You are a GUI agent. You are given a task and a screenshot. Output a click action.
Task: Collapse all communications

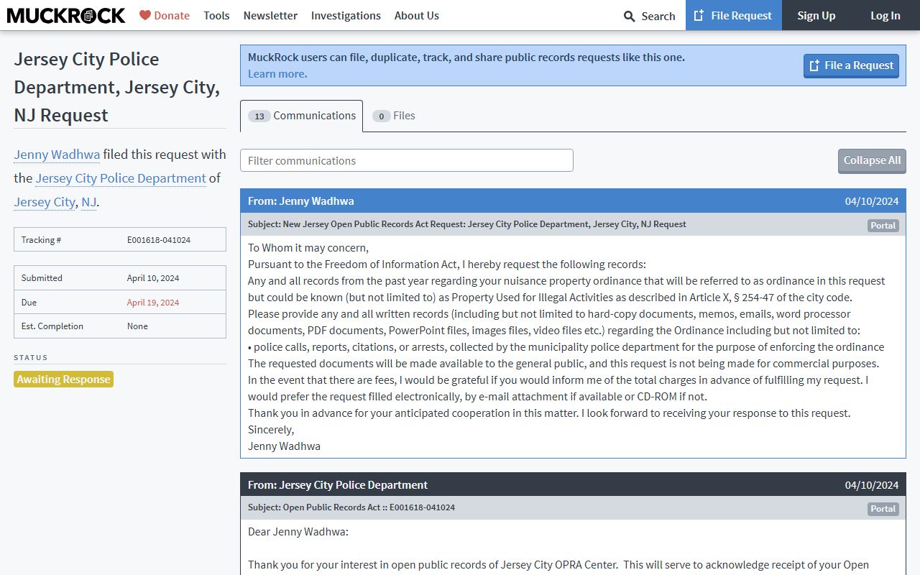click(872, 160)
